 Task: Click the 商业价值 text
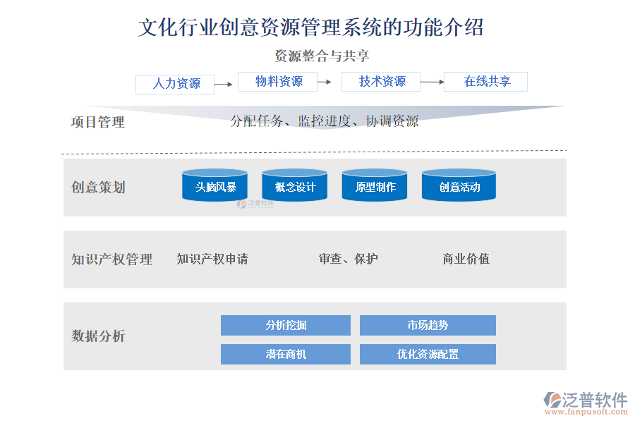tap(466, 259)
